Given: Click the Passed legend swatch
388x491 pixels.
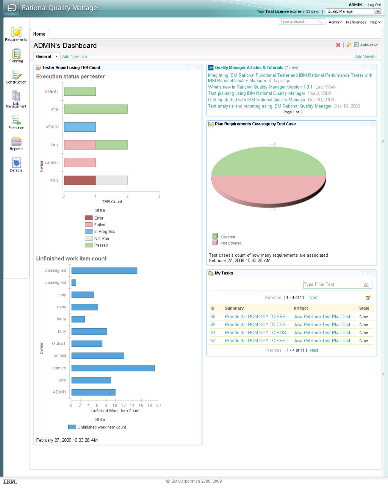Looking at the screenshot, I should tap(89, 245).
